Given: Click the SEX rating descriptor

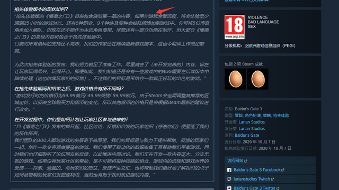Looking at the screenshot, I should (x=252, y=26).
